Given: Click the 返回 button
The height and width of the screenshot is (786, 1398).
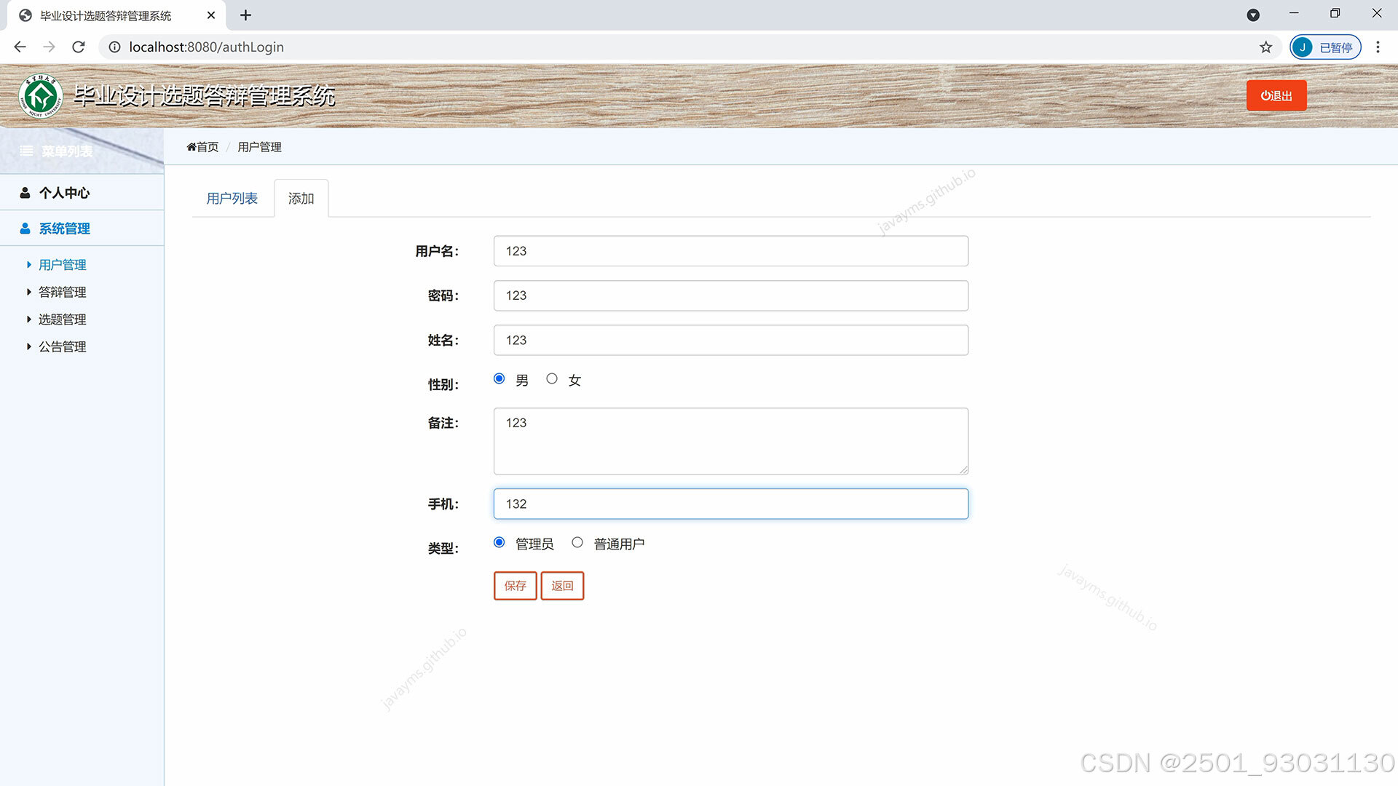Looking at the screenshot, I should [562, 586].
